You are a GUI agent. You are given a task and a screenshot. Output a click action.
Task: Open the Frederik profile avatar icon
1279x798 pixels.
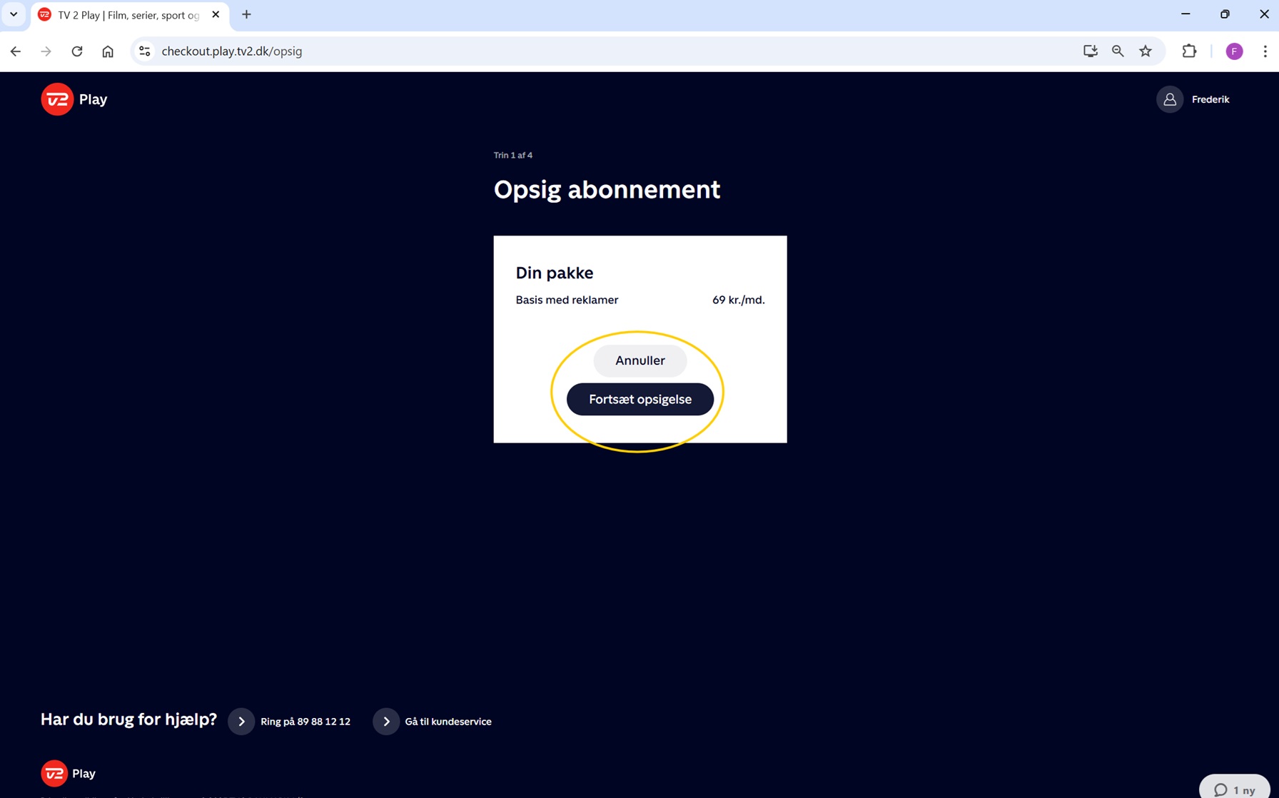pyautogui.click(x=1169, y=99)
